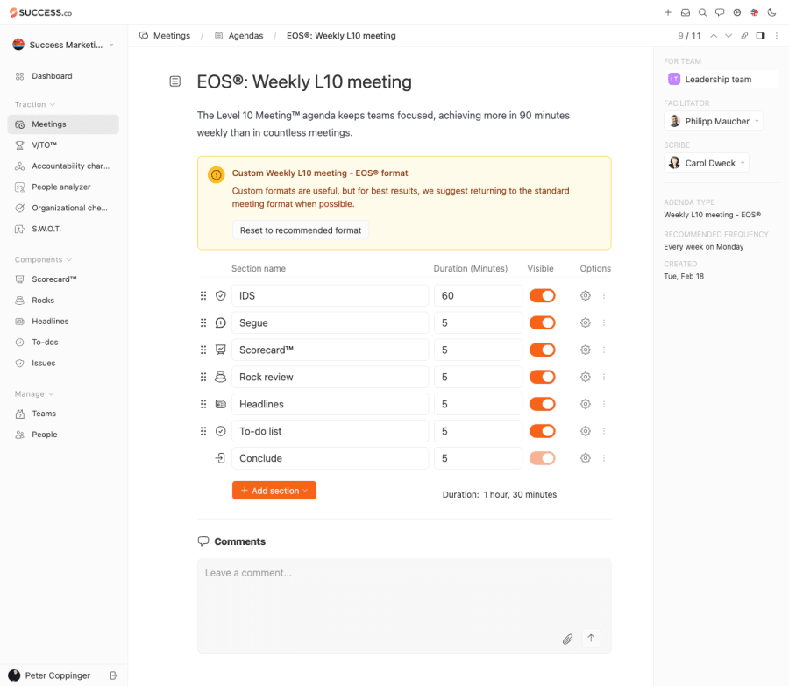Click the help lifebuoy icon

(x=737, y=12)
